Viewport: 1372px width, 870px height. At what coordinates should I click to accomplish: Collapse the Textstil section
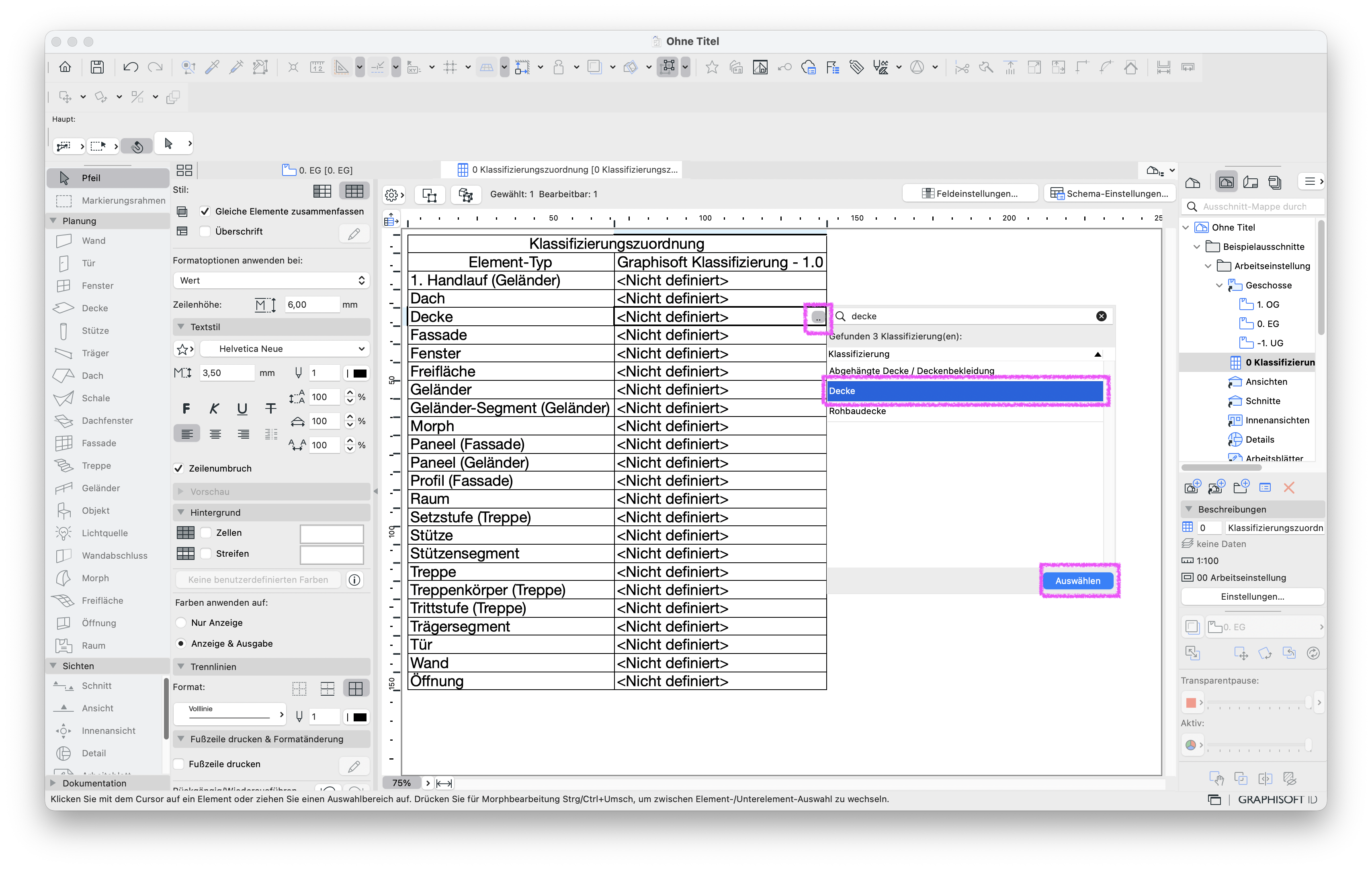tap(181, 327)
